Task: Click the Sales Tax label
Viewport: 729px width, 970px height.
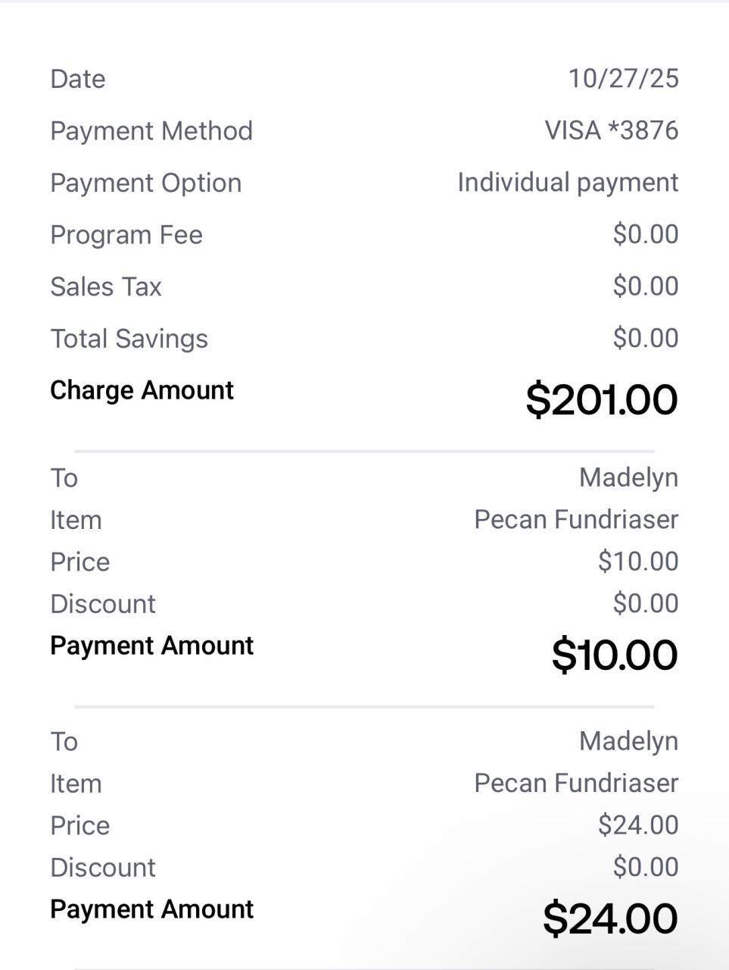Action: (x=106, y=286)
